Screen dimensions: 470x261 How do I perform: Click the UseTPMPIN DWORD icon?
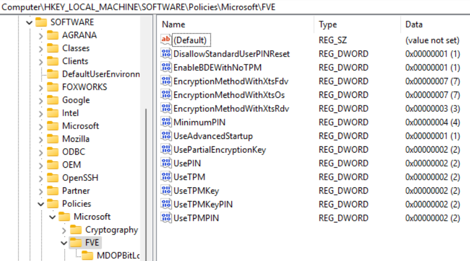point(166,218)
